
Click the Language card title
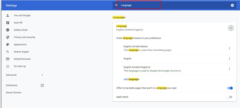click(x=122, y=26)
